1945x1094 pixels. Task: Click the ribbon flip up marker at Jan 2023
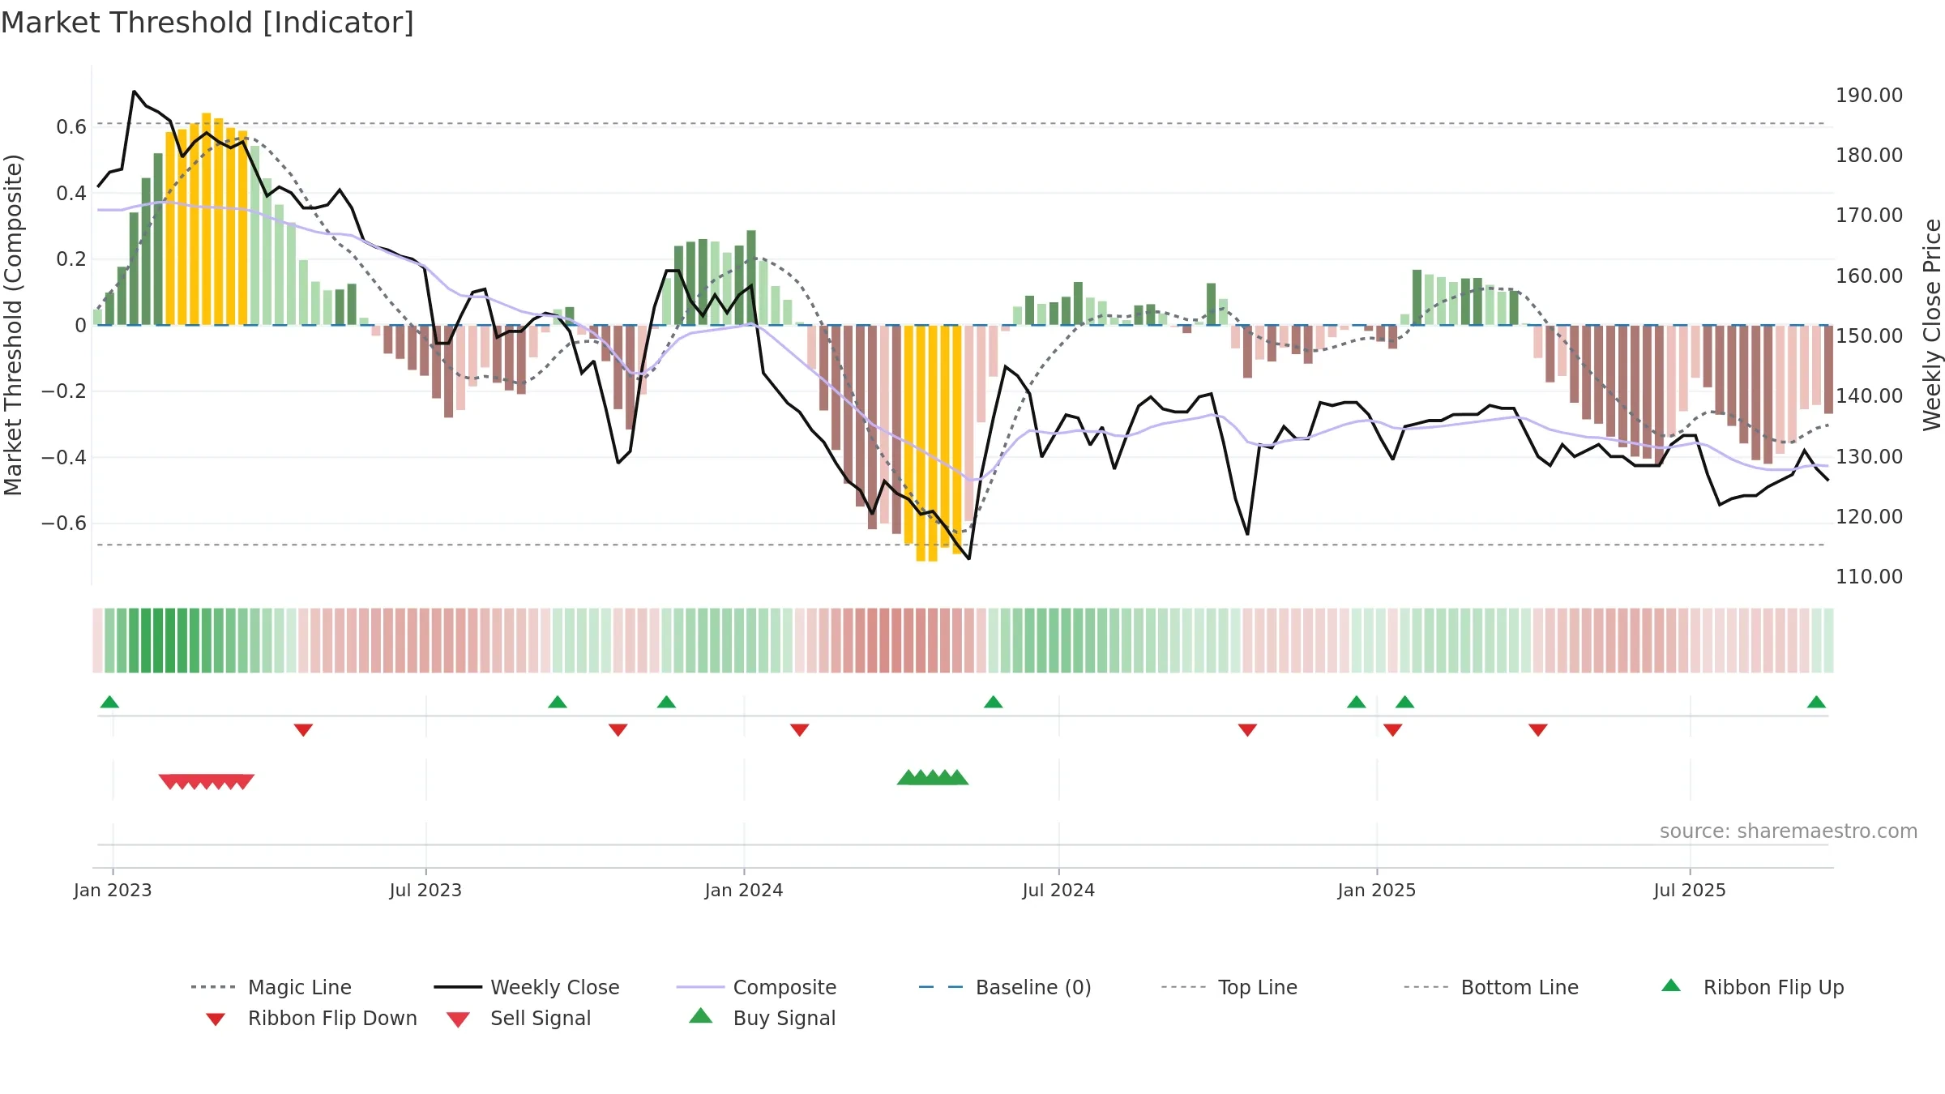[x=109, y=702]
